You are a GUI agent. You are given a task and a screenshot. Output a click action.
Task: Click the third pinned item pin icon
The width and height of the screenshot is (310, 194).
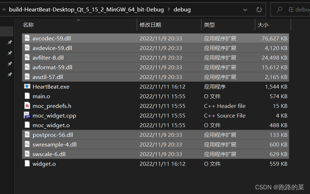click(x=10, y=64)
